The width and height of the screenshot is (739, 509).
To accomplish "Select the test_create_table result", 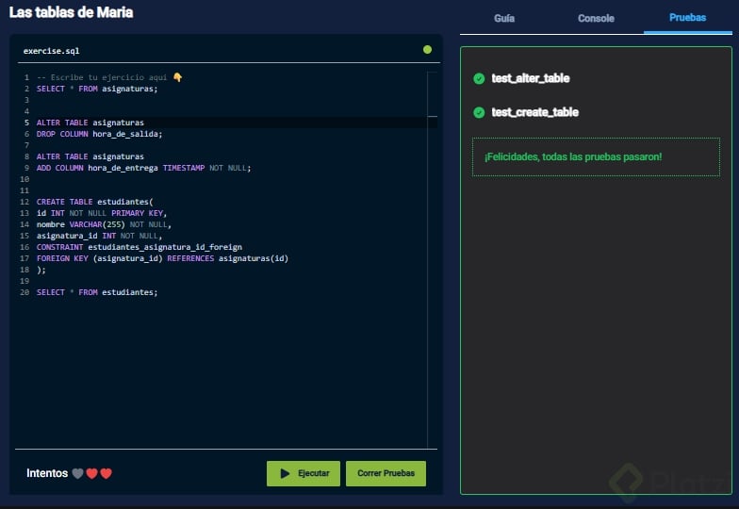I will point(535,112).
